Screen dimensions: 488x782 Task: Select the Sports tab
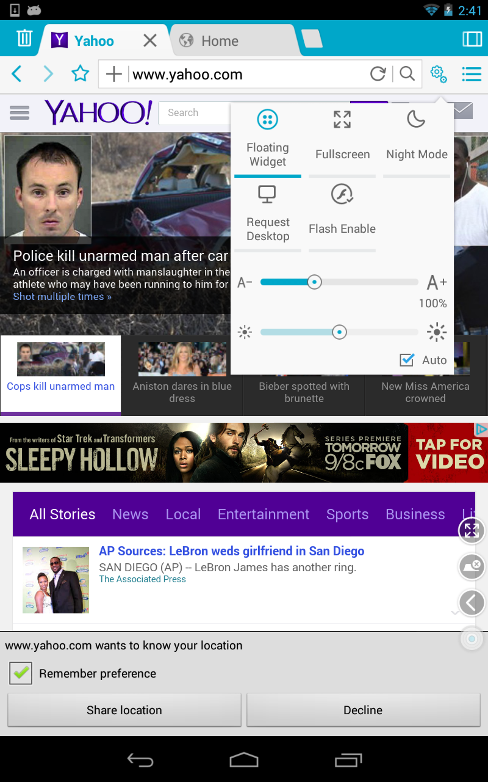pos(347,514)
